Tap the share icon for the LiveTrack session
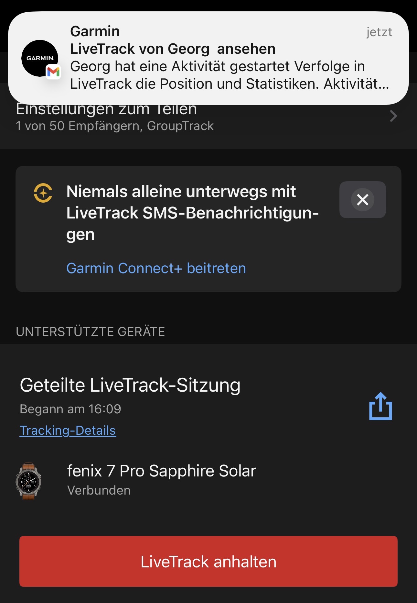Screen dimensions: 417x603 point(380,406)
